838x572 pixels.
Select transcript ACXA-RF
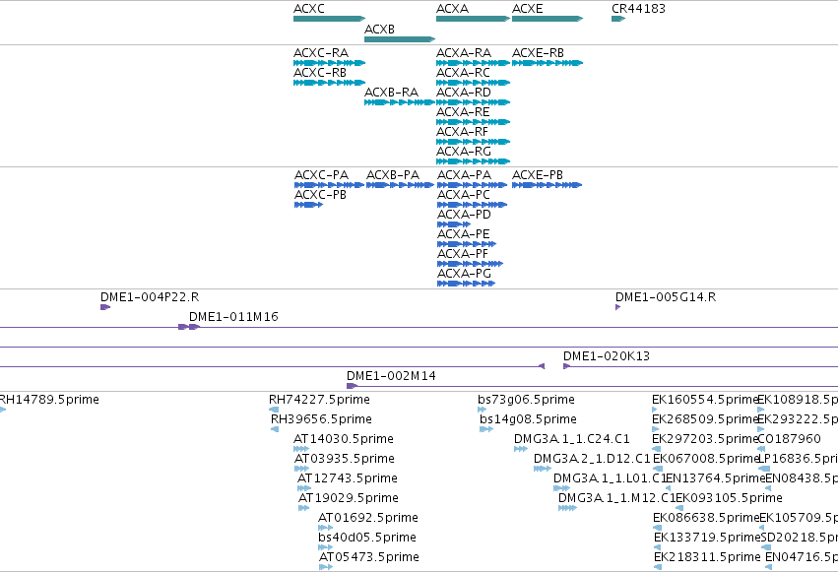point(473,142)
